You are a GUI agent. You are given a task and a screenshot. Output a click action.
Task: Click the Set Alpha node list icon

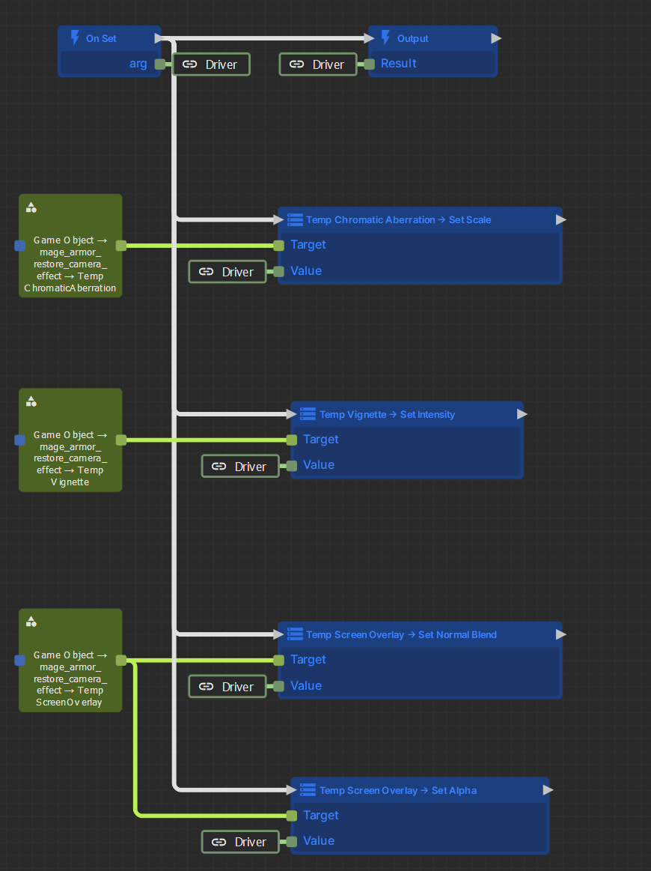coord(308,790)
